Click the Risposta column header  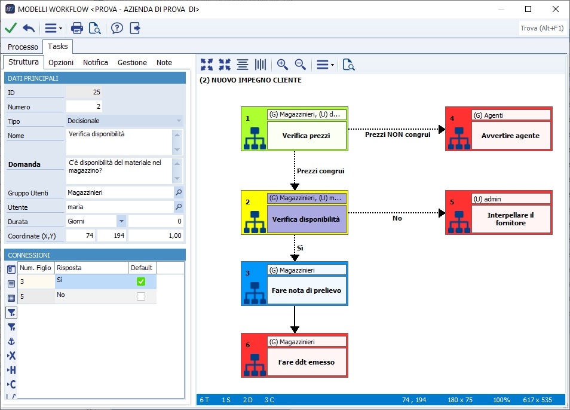[91, 268]
